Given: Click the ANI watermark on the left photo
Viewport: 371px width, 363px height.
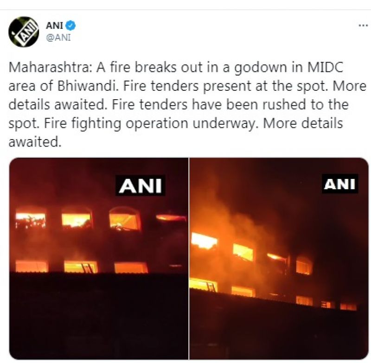Looking at the screenshot, I should click(x=141, y=185).
